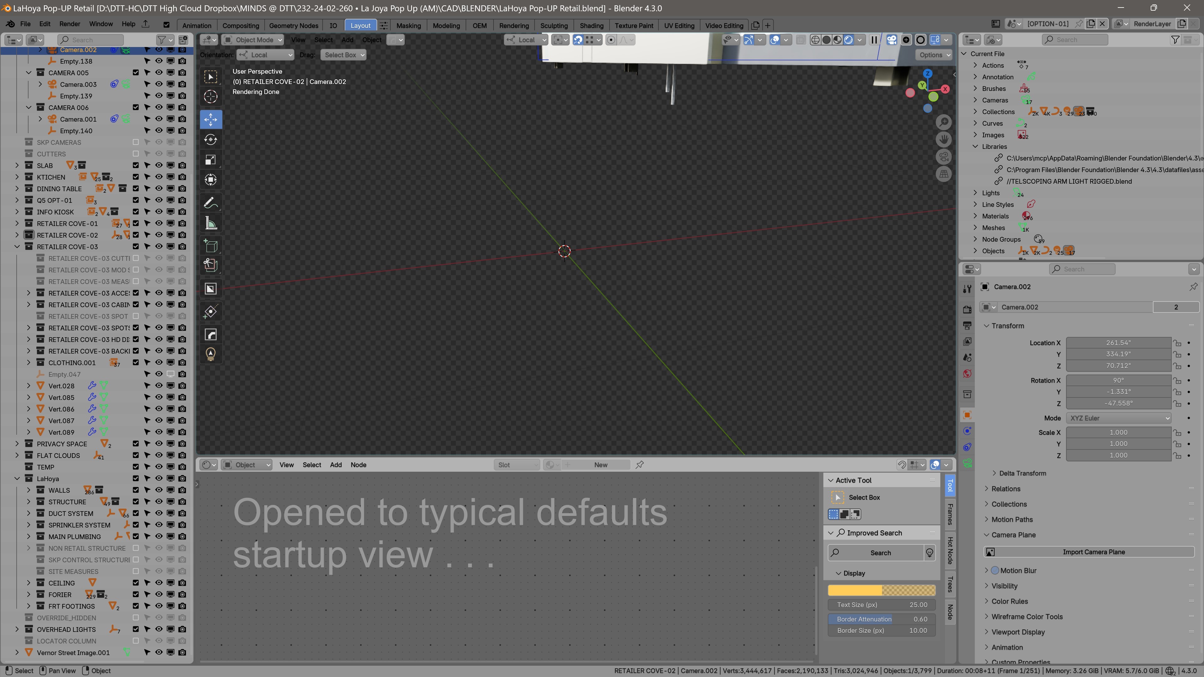Uncheck the SLAB collection exclude checkbox

click(x=135, y=165)
